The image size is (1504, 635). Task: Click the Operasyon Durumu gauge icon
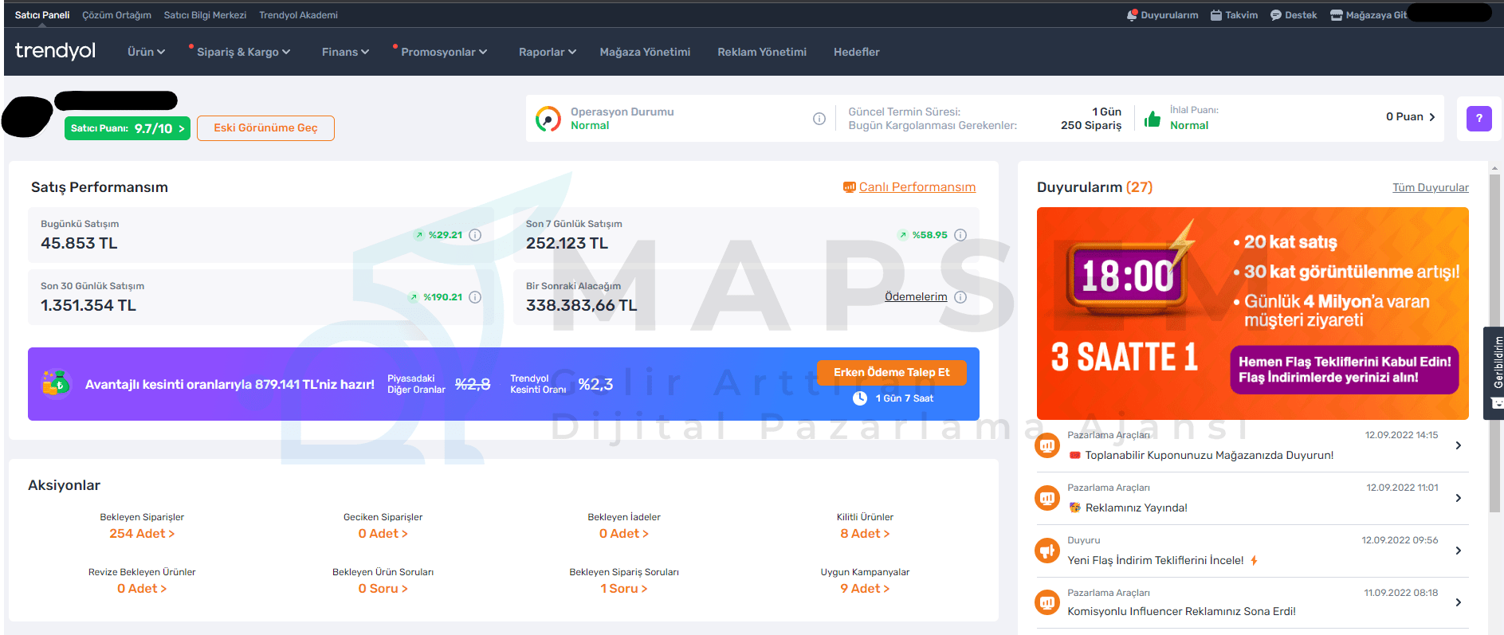[x=548, y=119]
